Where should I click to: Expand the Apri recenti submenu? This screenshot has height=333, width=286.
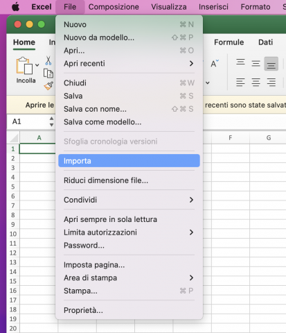click(x=191, y=63)
